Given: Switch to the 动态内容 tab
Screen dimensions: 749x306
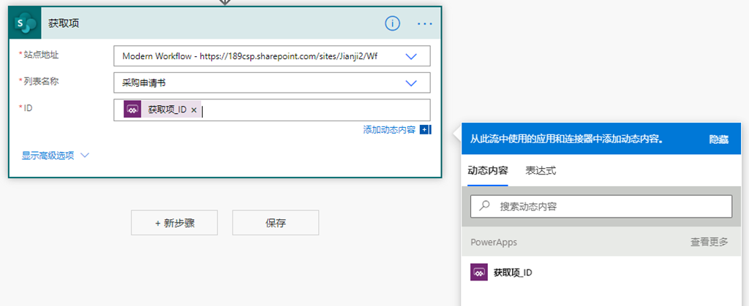Looking at the screenshot, I should (488, 171).
